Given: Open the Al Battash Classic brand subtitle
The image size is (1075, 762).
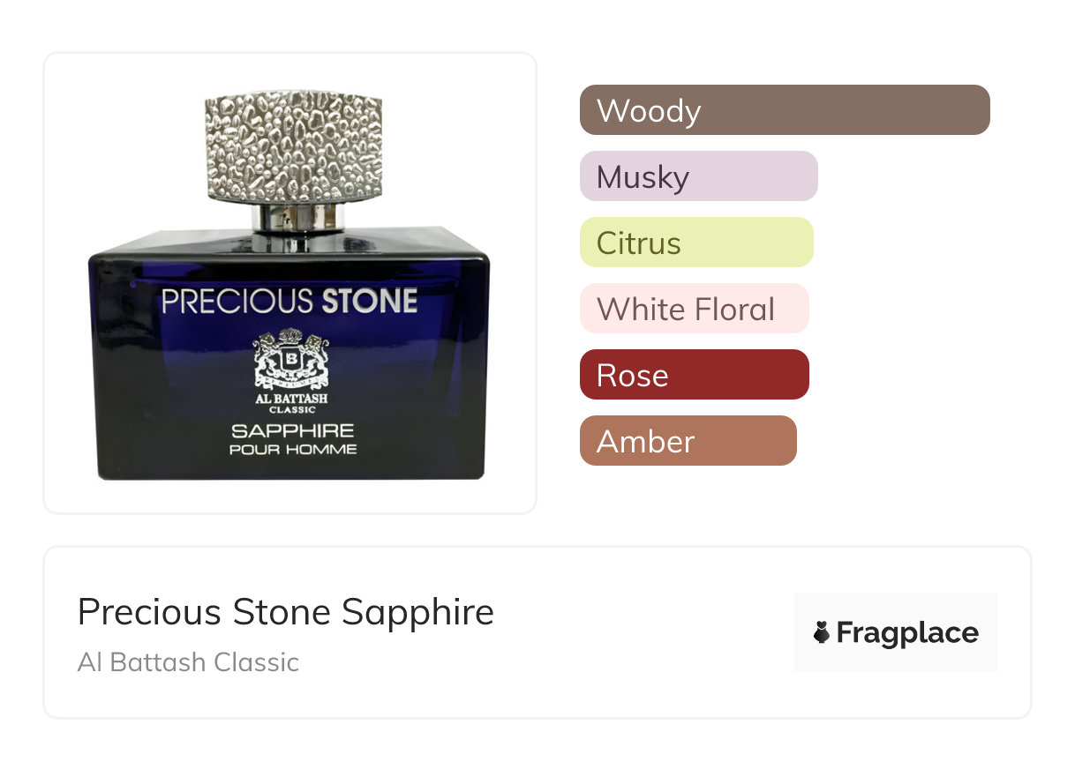Looking at the screenshot, I should click(188, 661).
